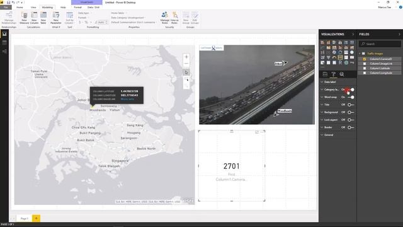Select the Gauge visual icon
The height and width of the screenshot is (227, 403).
click(x=334, y=57)
